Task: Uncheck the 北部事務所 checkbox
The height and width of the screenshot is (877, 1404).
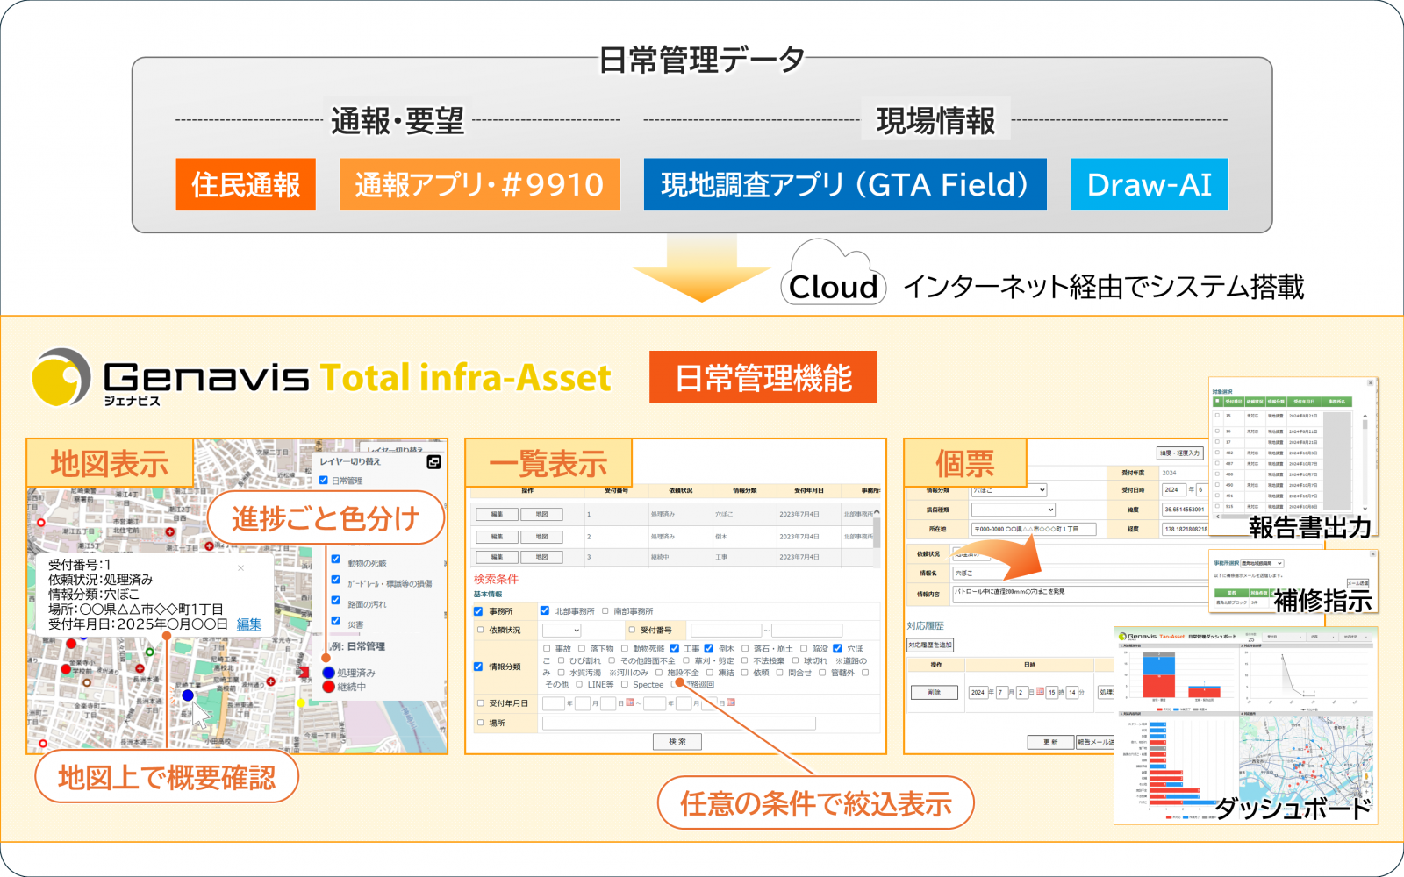Action: (x=545, y=610)
